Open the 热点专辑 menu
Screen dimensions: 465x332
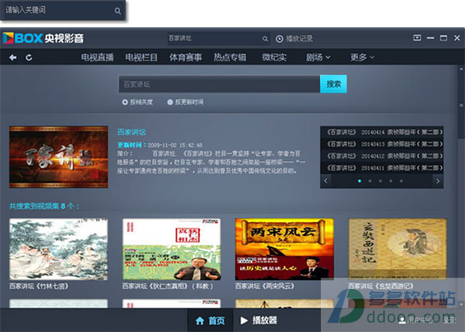[x=230, y=57]
